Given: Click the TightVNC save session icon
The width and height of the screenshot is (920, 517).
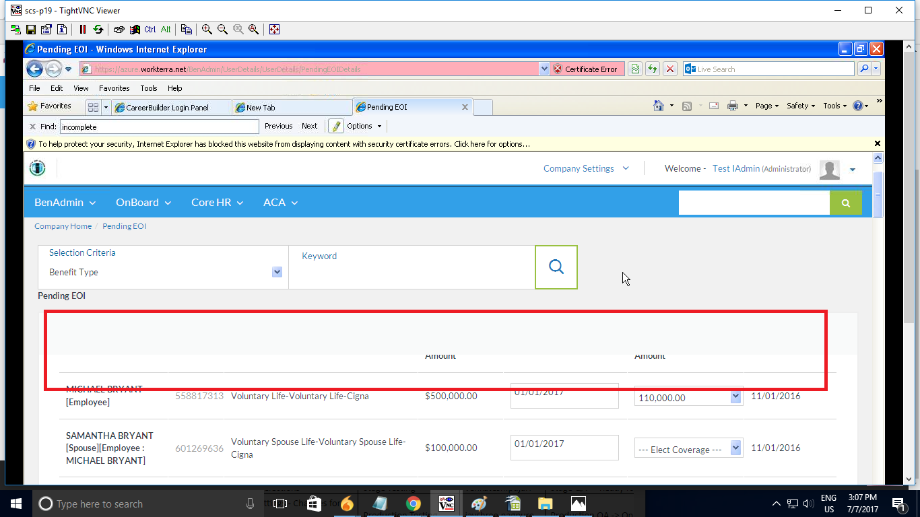Looking at the screenshot, I should (31, 30).
